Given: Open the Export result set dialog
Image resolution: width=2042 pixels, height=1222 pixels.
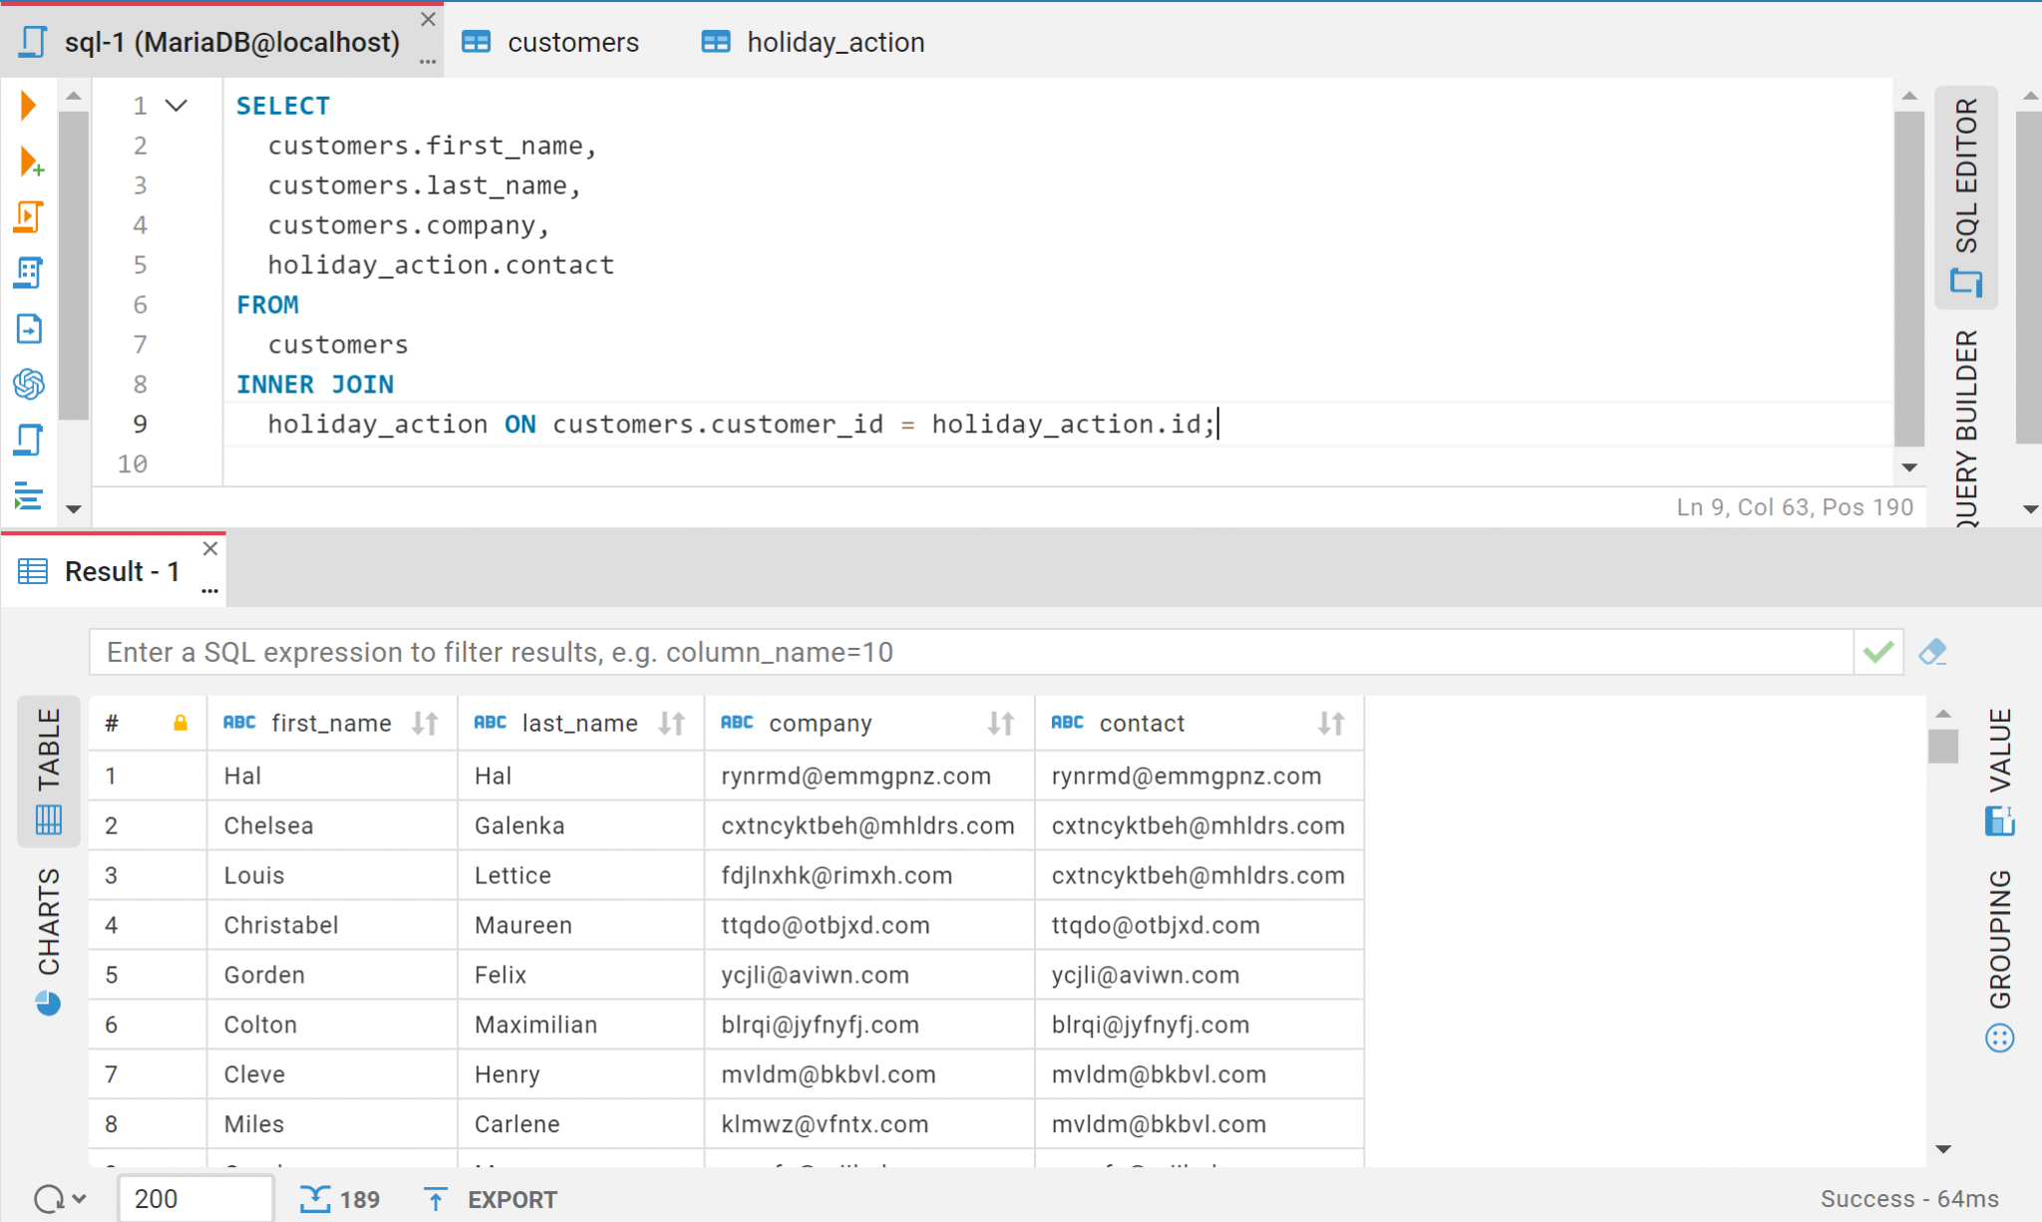Looking at the screenshot, I should (x=489, y=1199).
